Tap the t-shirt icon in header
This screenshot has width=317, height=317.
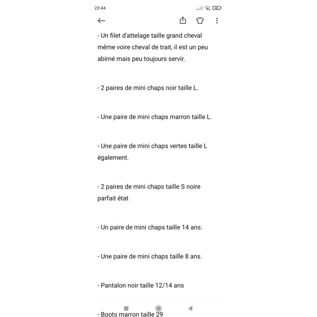(x=200, y=21)
